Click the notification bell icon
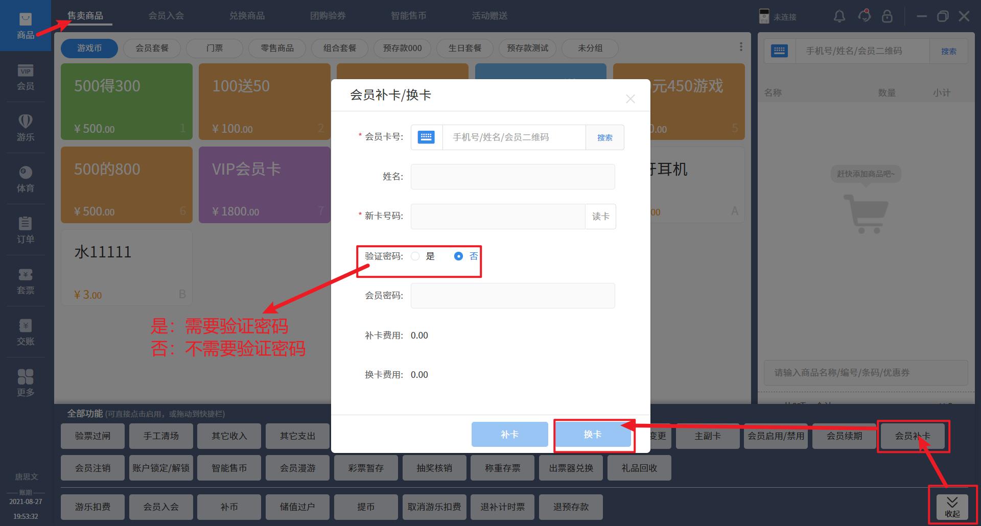This screenshot has height=526, width=981. [x=839, y=16]
